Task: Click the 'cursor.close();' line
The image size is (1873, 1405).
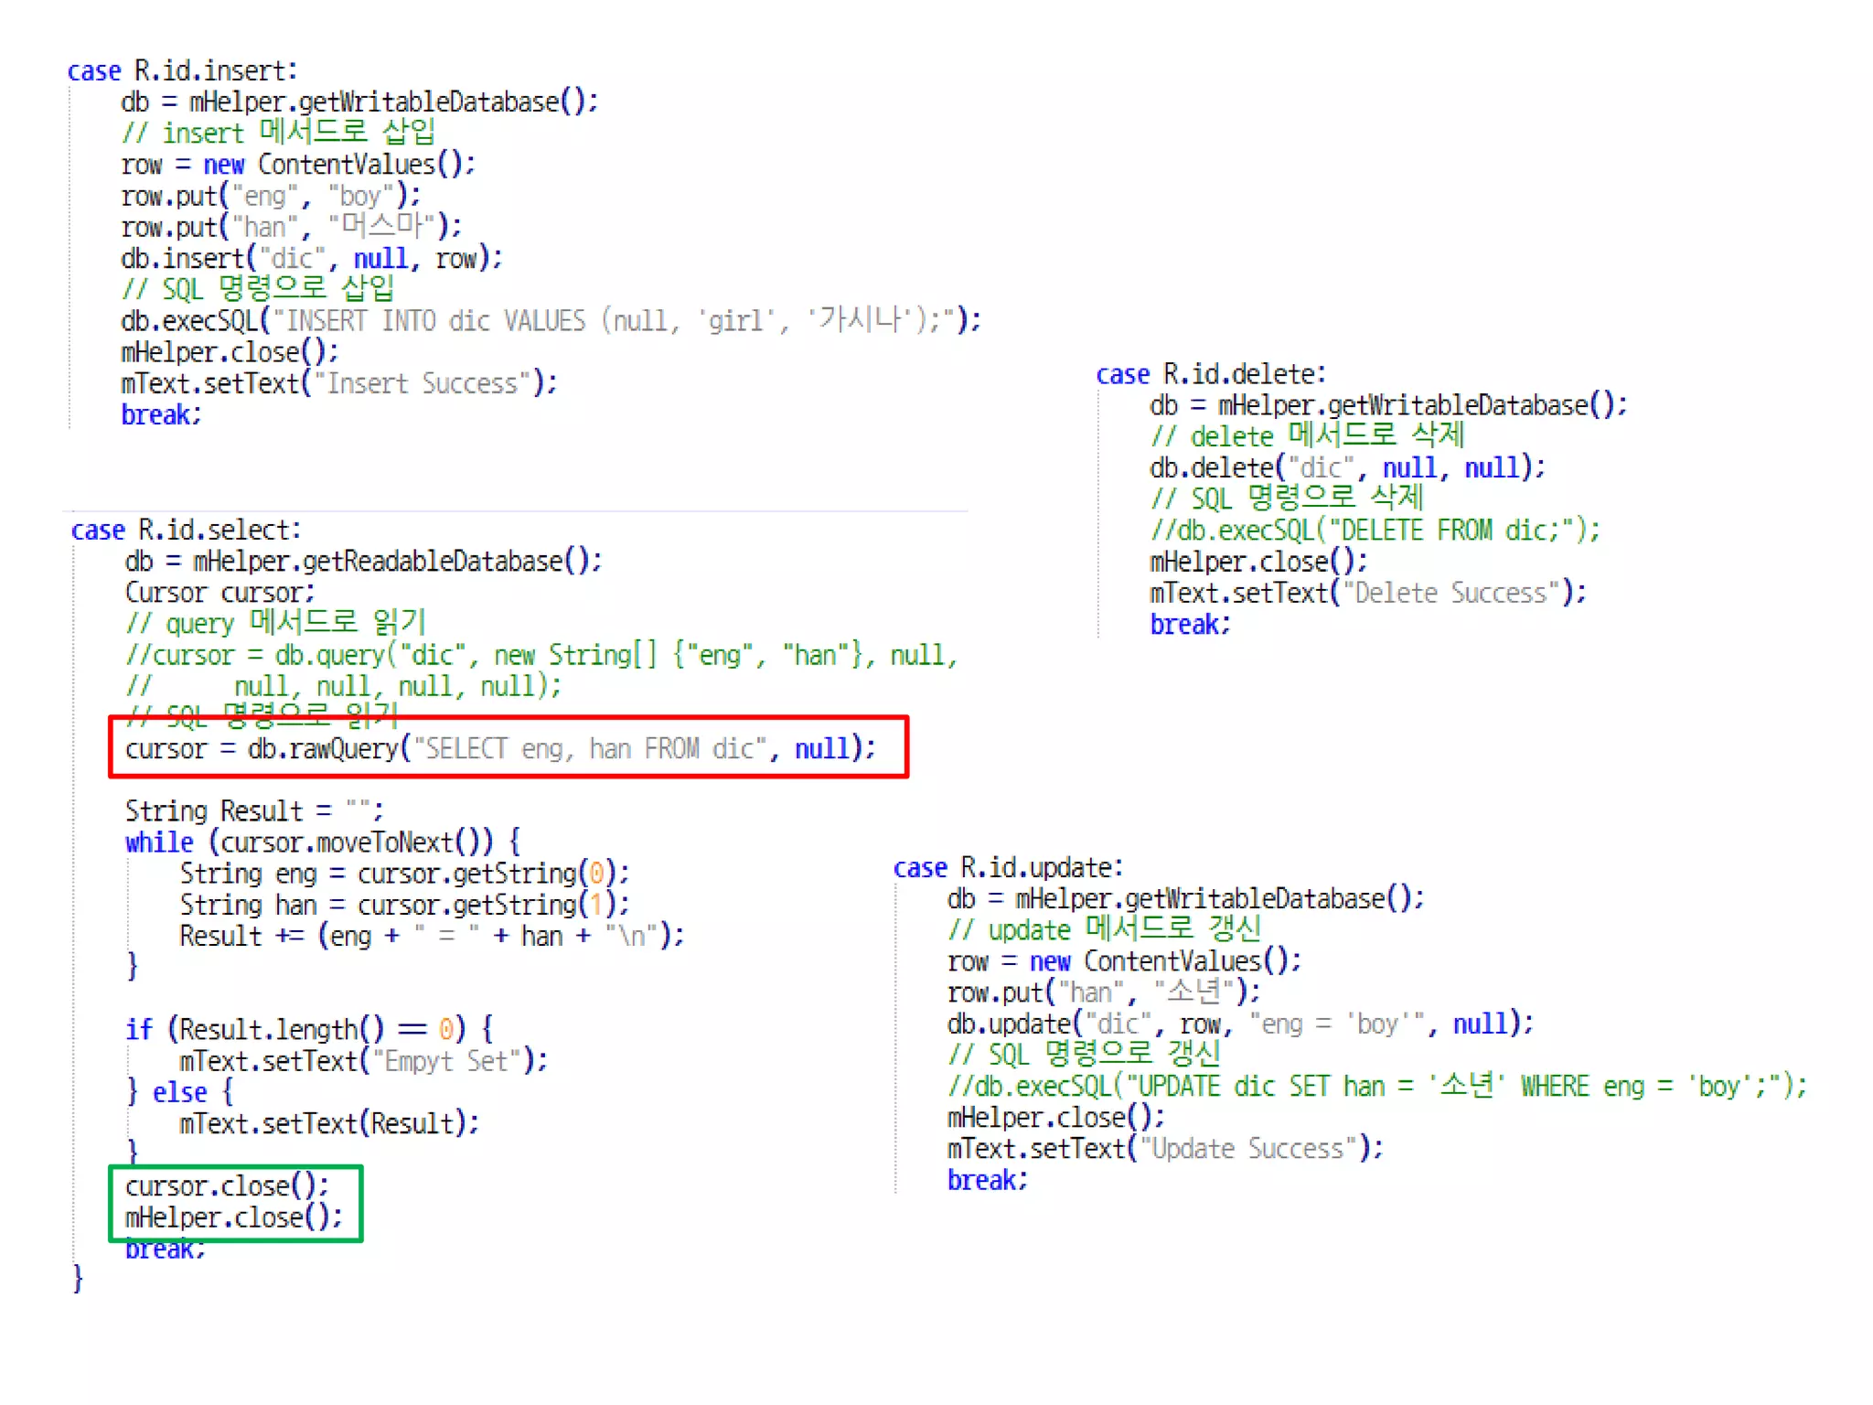Action: click(227, 1185)
